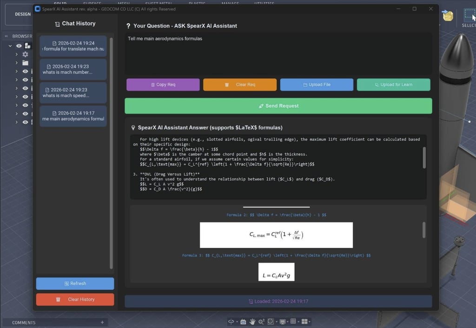Viewport: 476px width, 328px height.
Task: Click the green Send Request button
Action: point(278,106)
